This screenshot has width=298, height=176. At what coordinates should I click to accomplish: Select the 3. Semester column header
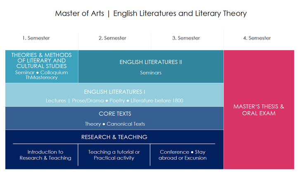[x=186, y=38]
